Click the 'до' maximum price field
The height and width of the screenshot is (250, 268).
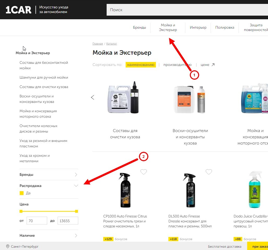68,221
